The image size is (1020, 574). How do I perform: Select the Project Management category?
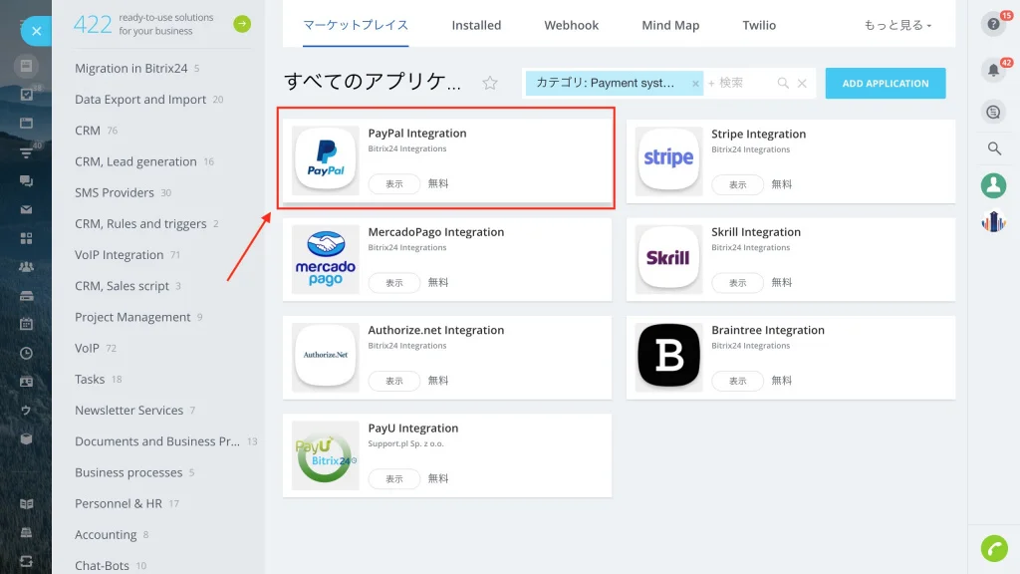click(132, 317)
